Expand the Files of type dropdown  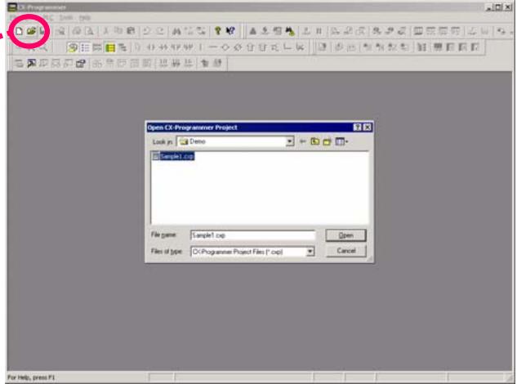[x=310, y=252]
